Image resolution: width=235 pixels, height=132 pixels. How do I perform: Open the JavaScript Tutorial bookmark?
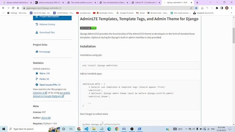(104, 13)
